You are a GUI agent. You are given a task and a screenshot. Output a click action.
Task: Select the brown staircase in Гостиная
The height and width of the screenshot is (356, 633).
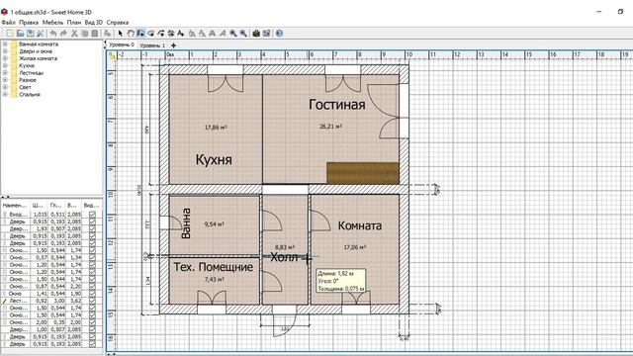click(x=363, y=173)
